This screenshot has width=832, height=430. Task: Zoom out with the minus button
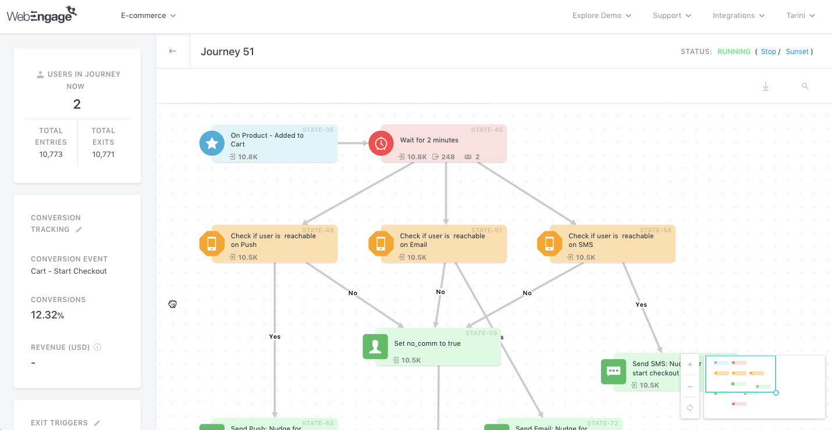pyautogui.click(x=690, y=386)
